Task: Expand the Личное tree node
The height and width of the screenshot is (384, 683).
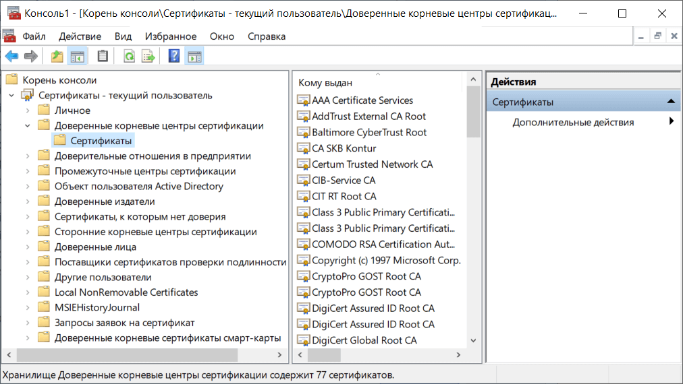Action: (x=28, y=110)
